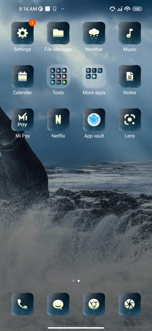
Task: Tap the navigation gesture bar
Action: tap(76, 328)
